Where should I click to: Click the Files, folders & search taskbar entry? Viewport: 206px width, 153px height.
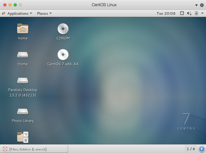[x=34, y=149]
